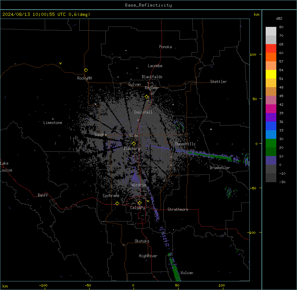Click the RedDeer city label

[152, 88]
